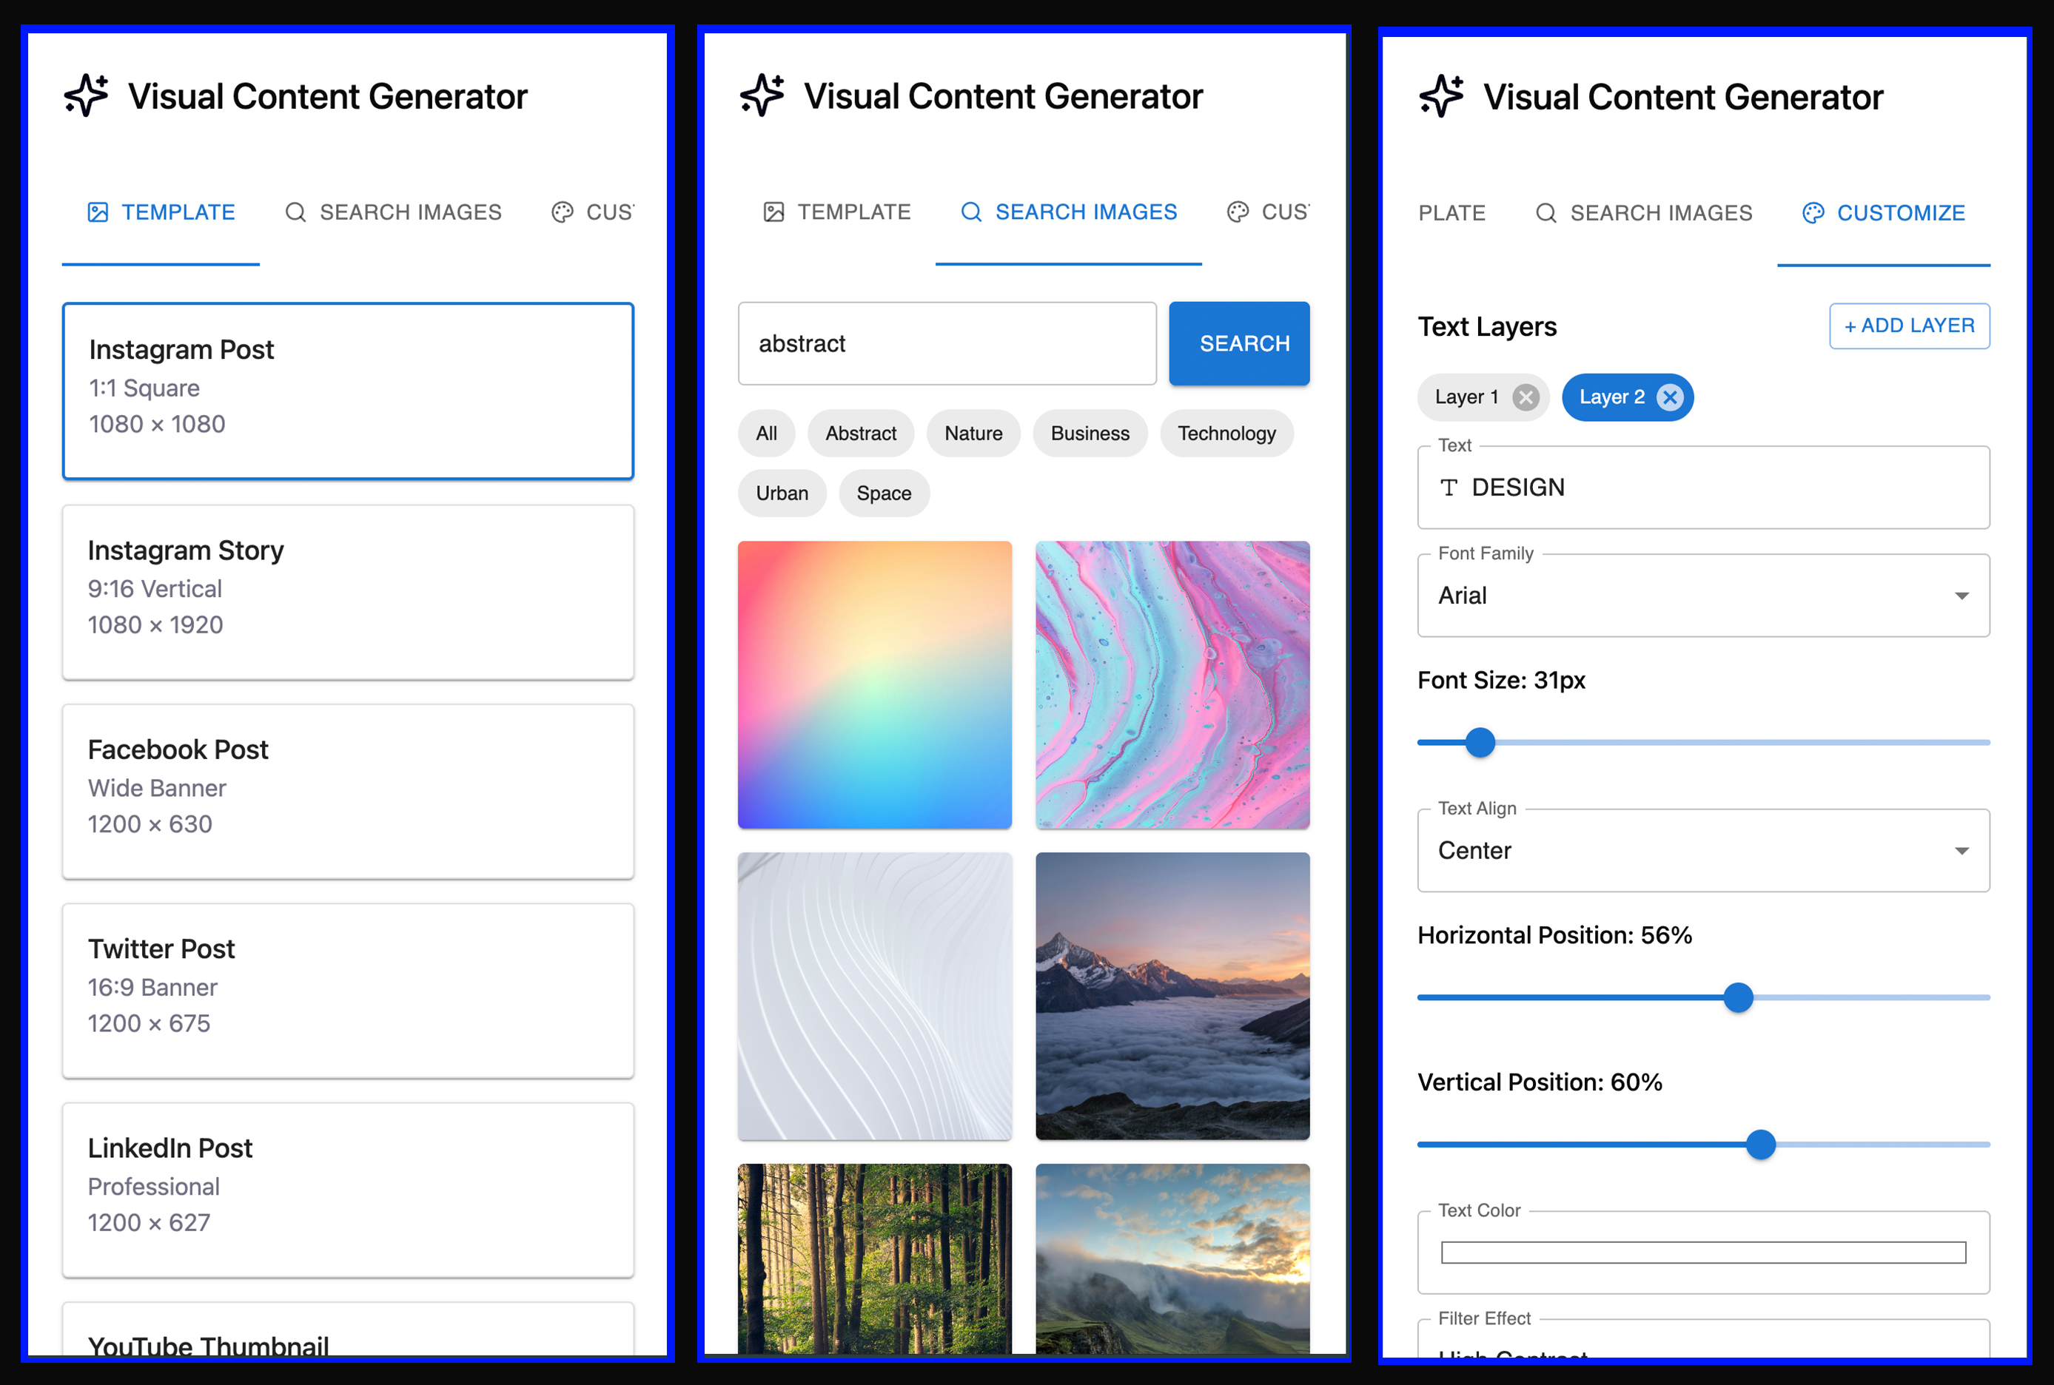The image size is (2054, 1385).
Task: Select the rainbow gradient image thumbnail
Action: coord(875,684)
